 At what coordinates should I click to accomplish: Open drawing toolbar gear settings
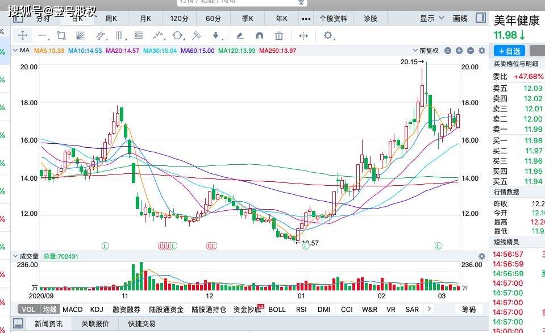pos(328,35)
